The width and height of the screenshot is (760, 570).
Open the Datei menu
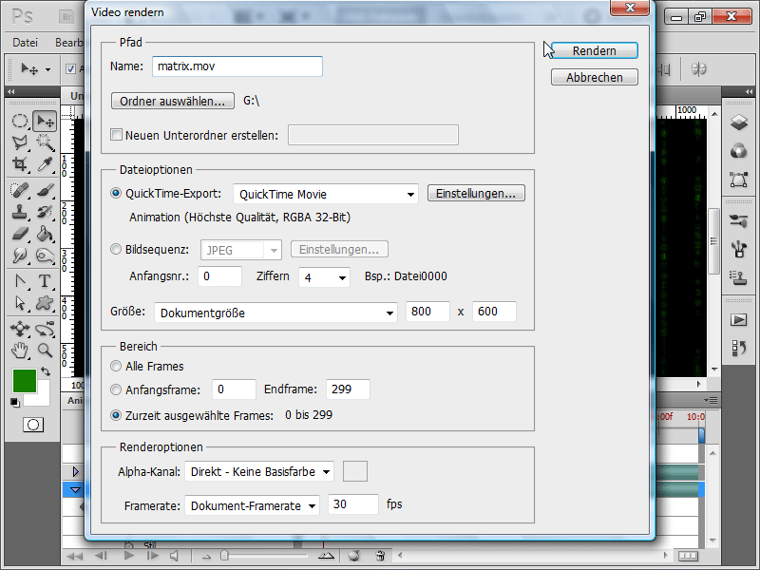[25, 43]
